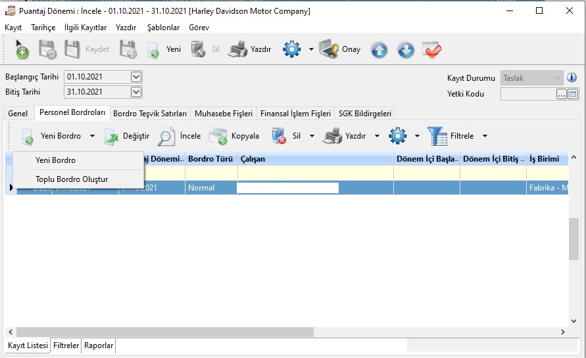Click the Yazdır printer icon in top toolbar
586x358 pixels.
coord(237,50)
